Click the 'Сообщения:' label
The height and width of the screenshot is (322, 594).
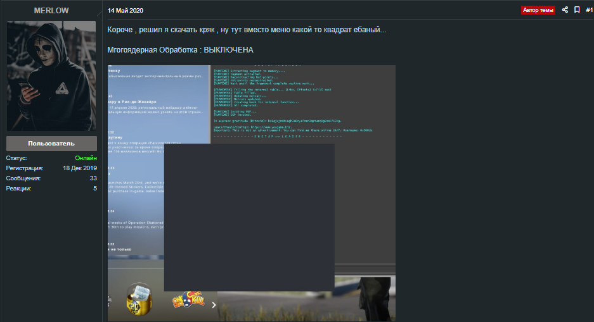pyautogui.click(x=23, y=178)
